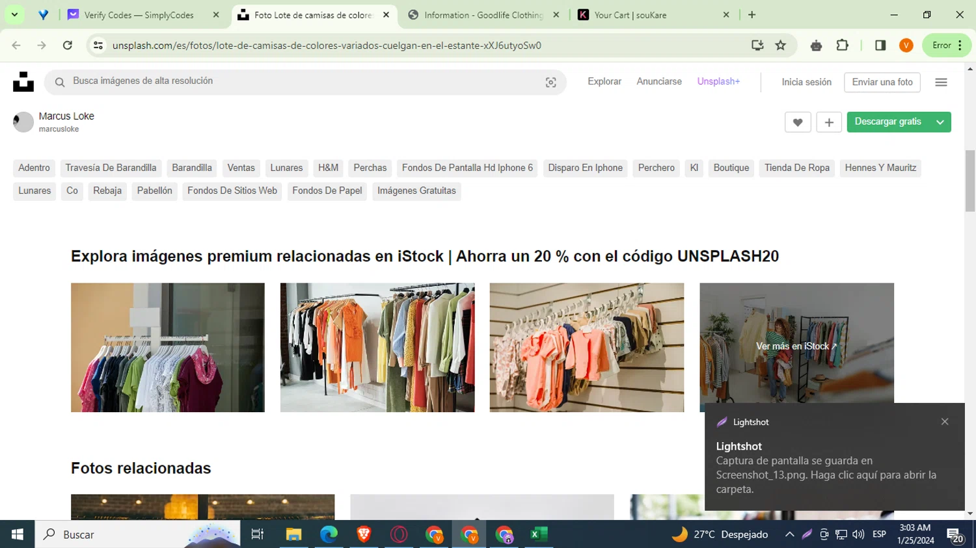
Task: Click Ver más en iStock link
Action: pos(796,346)
